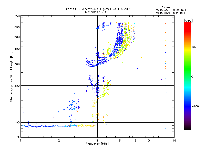This screenshot has height=153, width=205.
Task: Click the '600' y-axis tick label
Action: pos(17,27)
